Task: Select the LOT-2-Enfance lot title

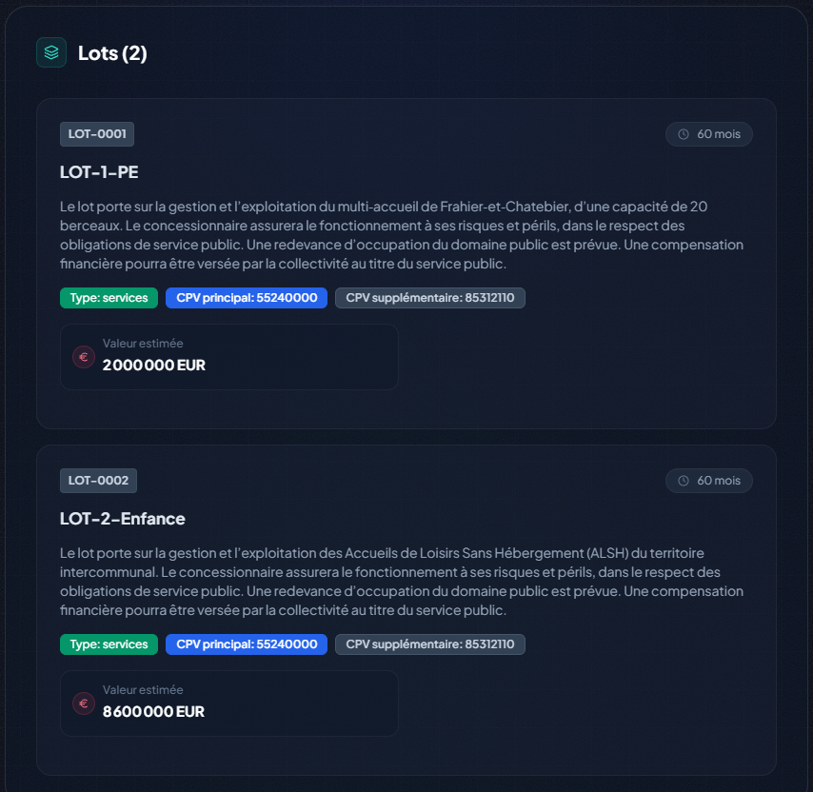Action: pyautogui.click(x=122, y=519)
